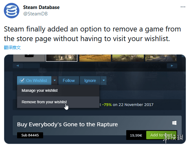Viewport: 188px width, 147px height.
Task: Click the right arrow in screenshot carousel
Action: coord(172,65)
